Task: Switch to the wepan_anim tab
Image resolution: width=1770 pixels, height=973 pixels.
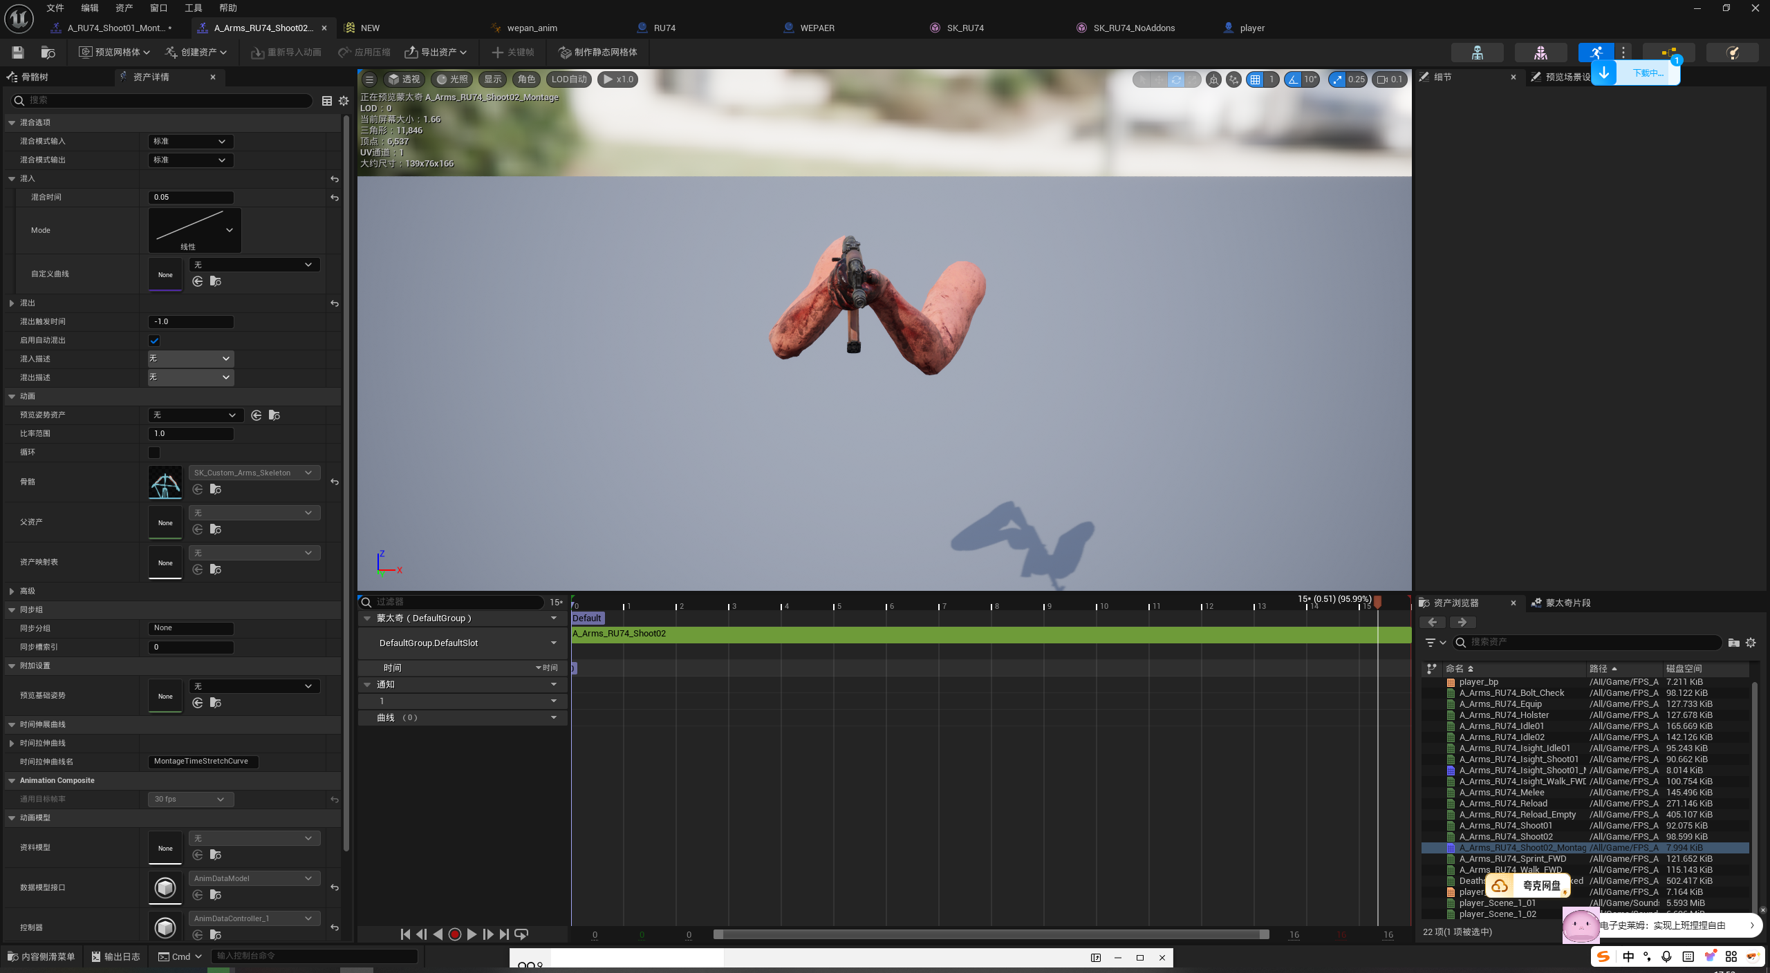Action: pyautogui.click(x=532, y=28)
